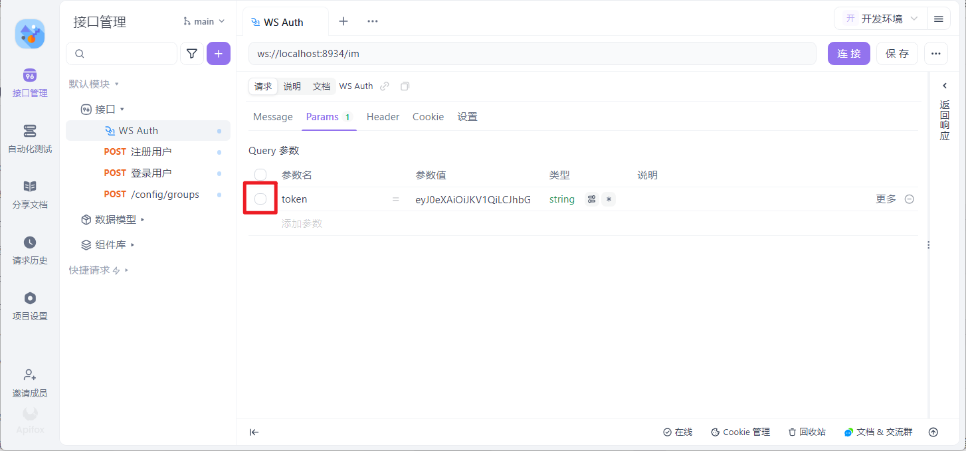
Task: Click the vertical dots panel handle
Action: 928,245
